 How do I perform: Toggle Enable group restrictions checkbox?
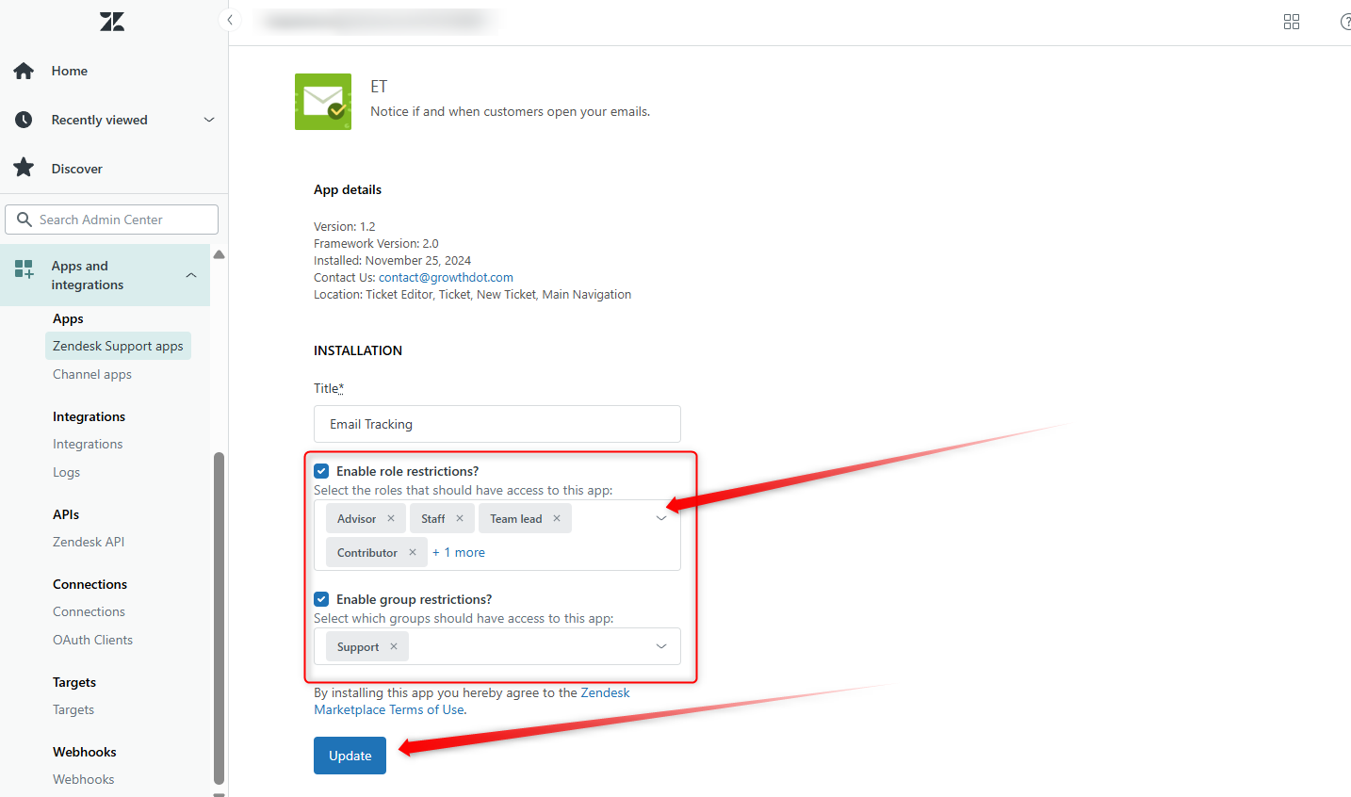[x=321, y=599]
